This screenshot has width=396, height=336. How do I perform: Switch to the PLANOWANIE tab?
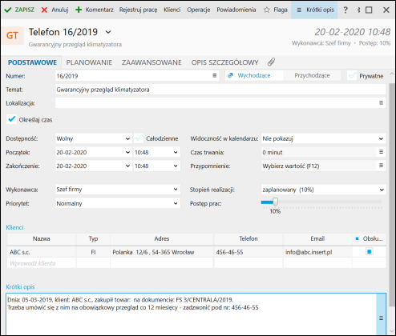tap(89, 62)
